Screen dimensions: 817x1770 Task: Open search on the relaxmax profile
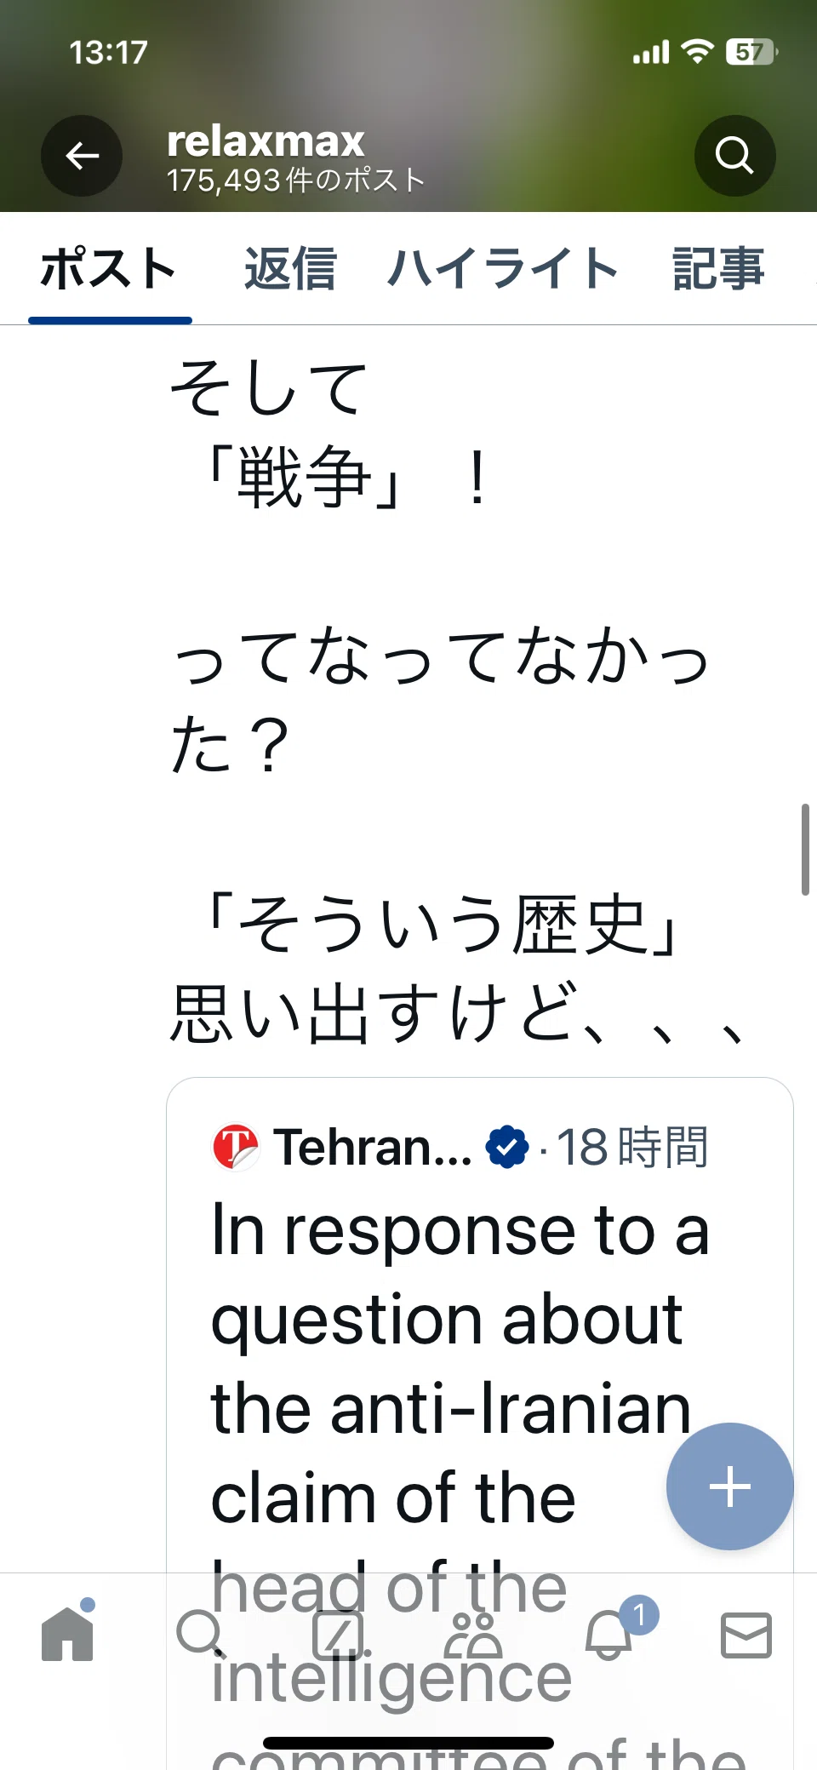tap(734, 156)
